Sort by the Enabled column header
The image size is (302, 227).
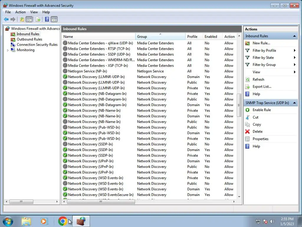[212, 36]
